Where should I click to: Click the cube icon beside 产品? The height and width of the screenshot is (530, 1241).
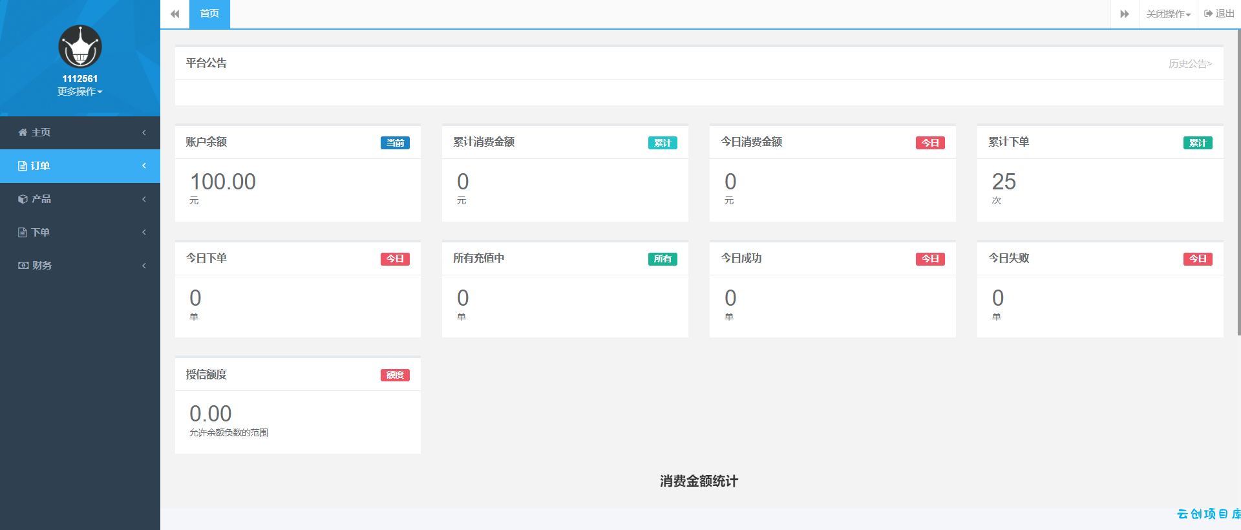pos(23,199)
